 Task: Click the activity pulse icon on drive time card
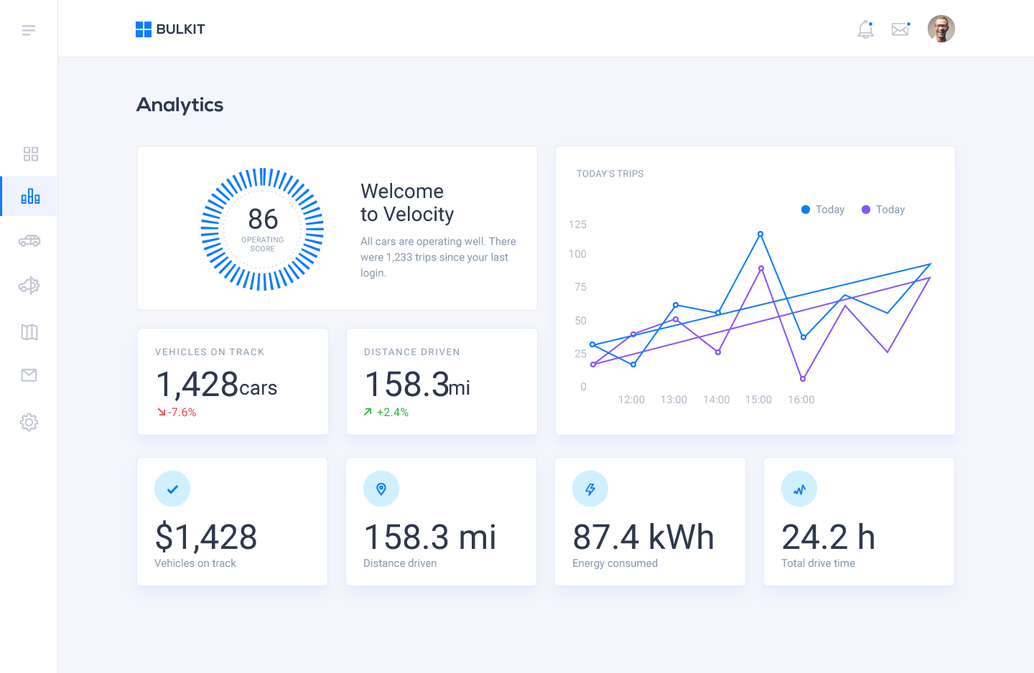tap(799, 489)
